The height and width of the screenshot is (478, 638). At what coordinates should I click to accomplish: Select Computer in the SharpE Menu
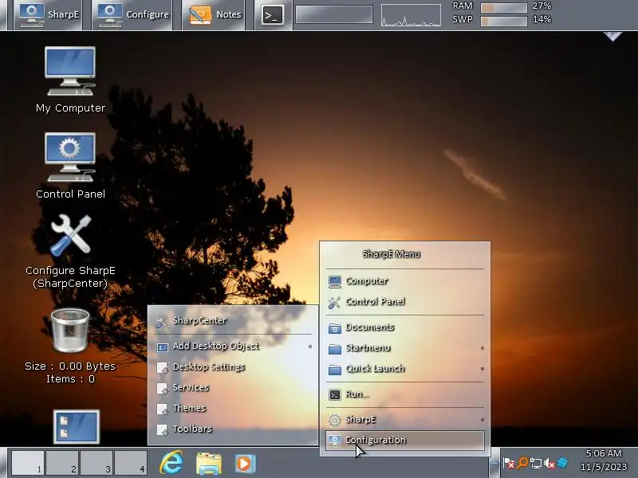pos(405,281)
